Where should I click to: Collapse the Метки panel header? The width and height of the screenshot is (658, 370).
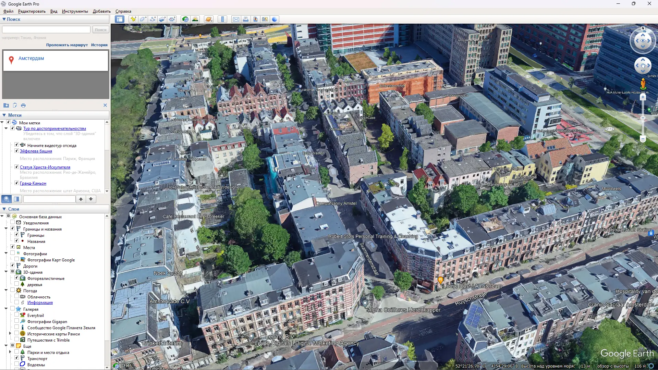click(x=4, y=115)
